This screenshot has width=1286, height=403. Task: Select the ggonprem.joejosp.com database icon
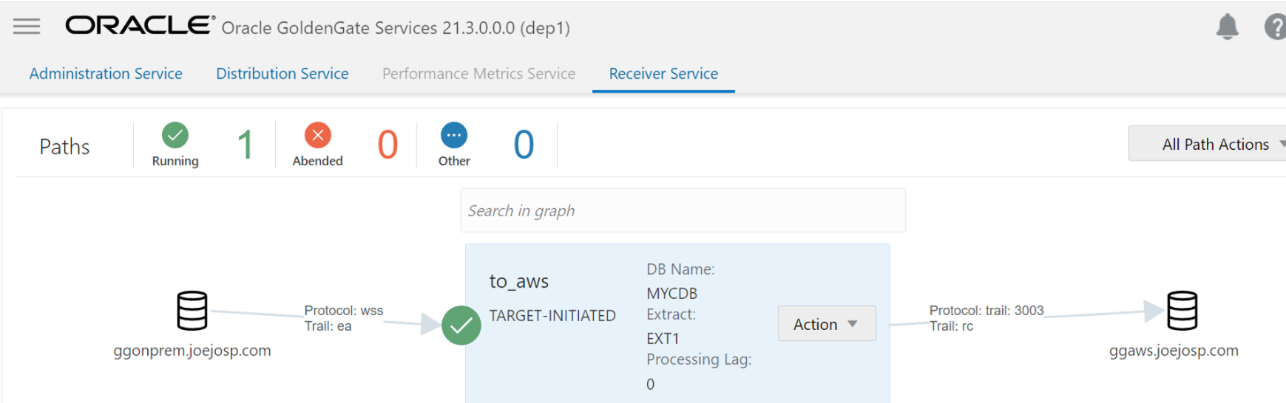192,311
